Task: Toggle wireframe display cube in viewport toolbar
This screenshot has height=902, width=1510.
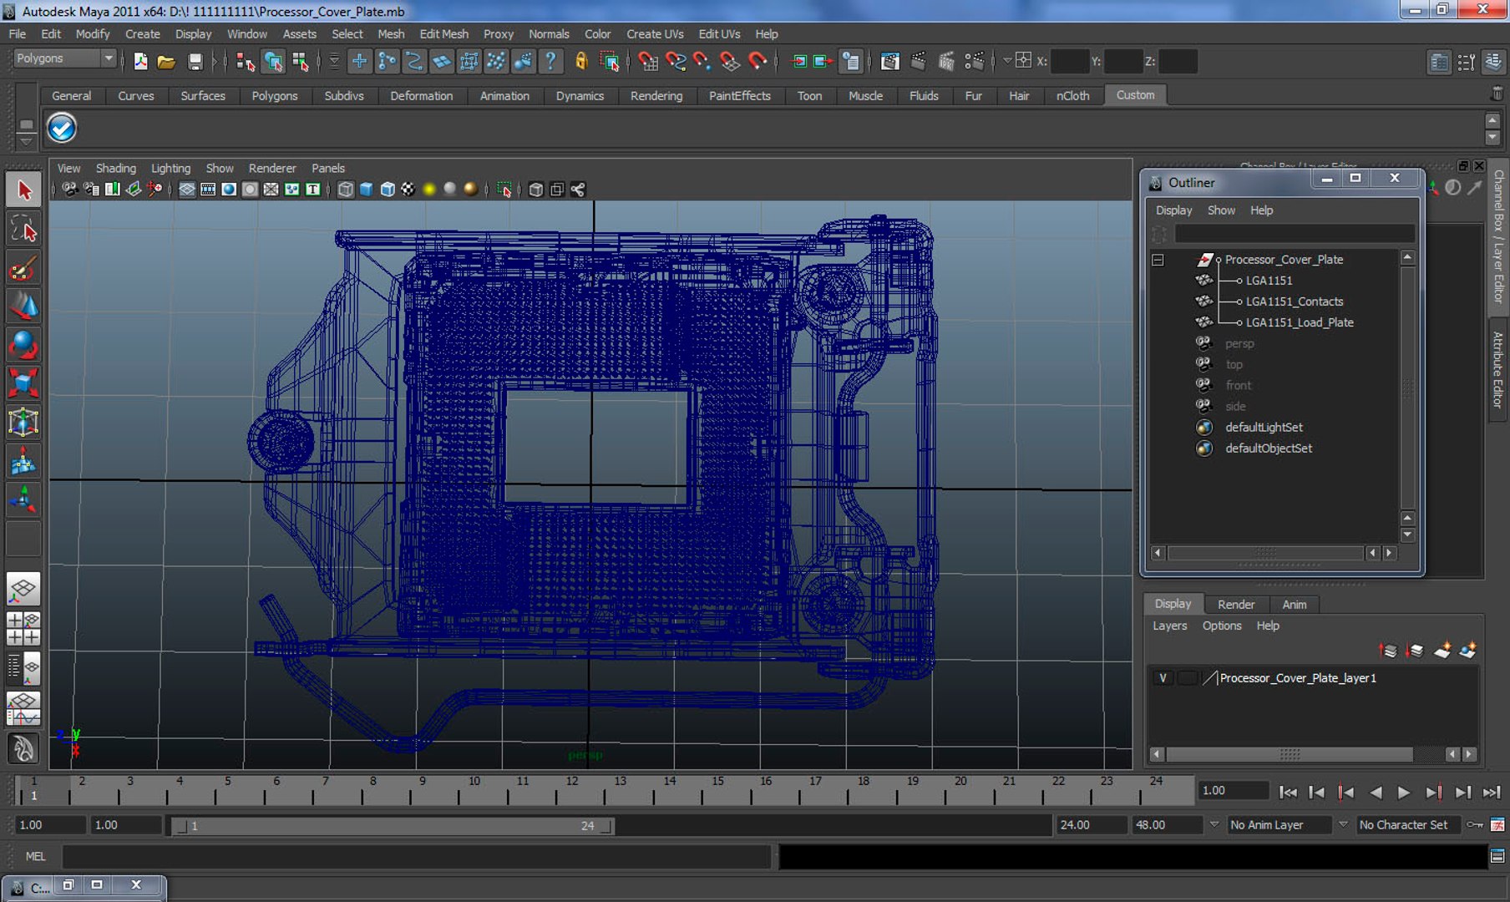Action: 345,190
